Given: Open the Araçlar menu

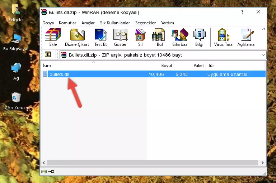Looking at the screenshot, I should click(x=88, y=23).
